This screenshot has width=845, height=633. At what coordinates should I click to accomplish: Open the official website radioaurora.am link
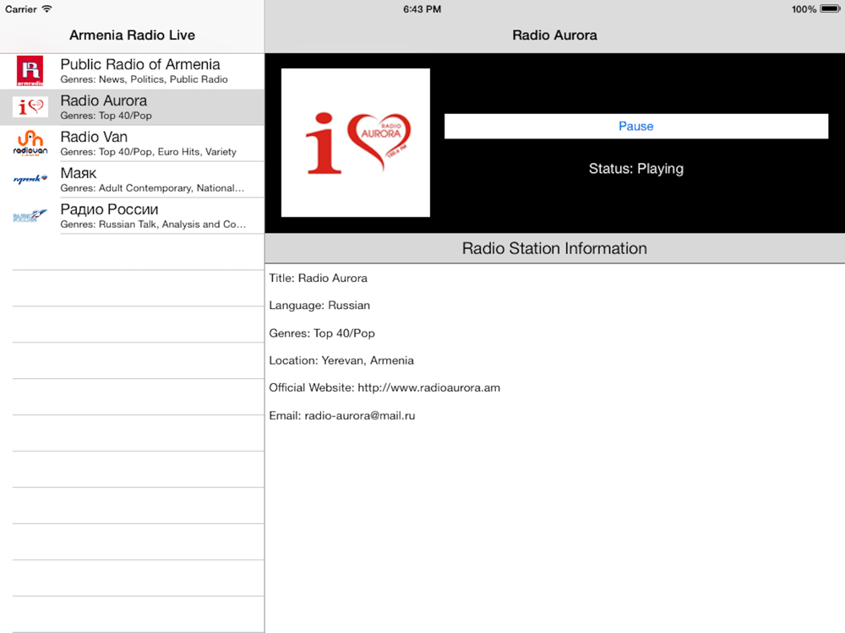(x=429, y=387)
